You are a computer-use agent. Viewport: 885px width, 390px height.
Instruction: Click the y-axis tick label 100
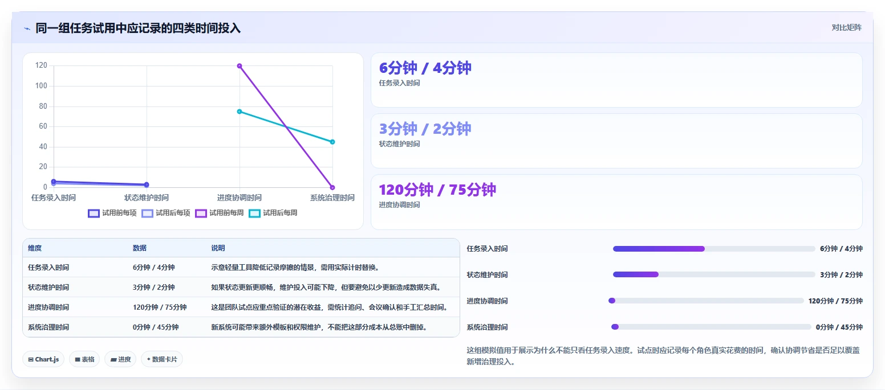pos(41,86)
